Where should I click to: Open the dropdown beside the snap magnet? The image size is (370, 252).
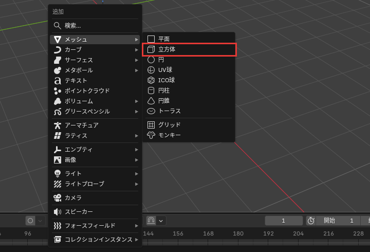[x=161, y=221]
